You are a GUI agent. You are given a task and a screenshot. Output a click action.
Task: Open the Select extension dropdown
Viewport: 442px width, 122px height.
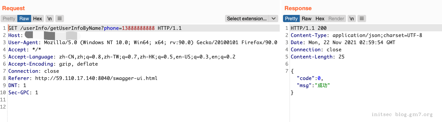pyautogui.click(x=247, y=18)
